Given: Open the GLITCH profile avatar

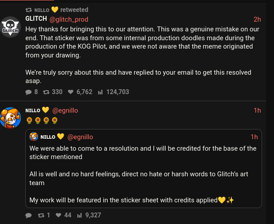Looking at the screenshot, I should click(x=10, y=27).
